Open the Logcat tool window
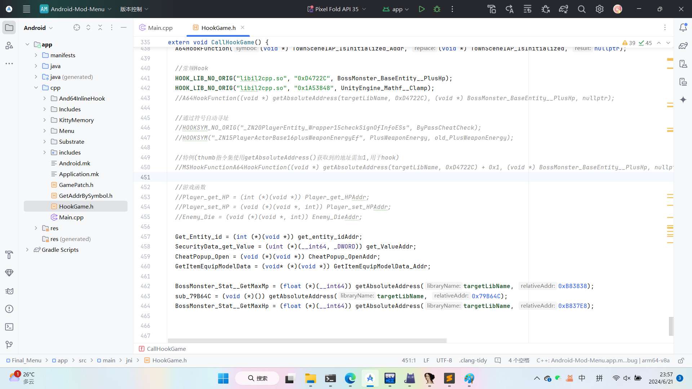Viewport: 692px width, 389px height. tap(9, 291)
